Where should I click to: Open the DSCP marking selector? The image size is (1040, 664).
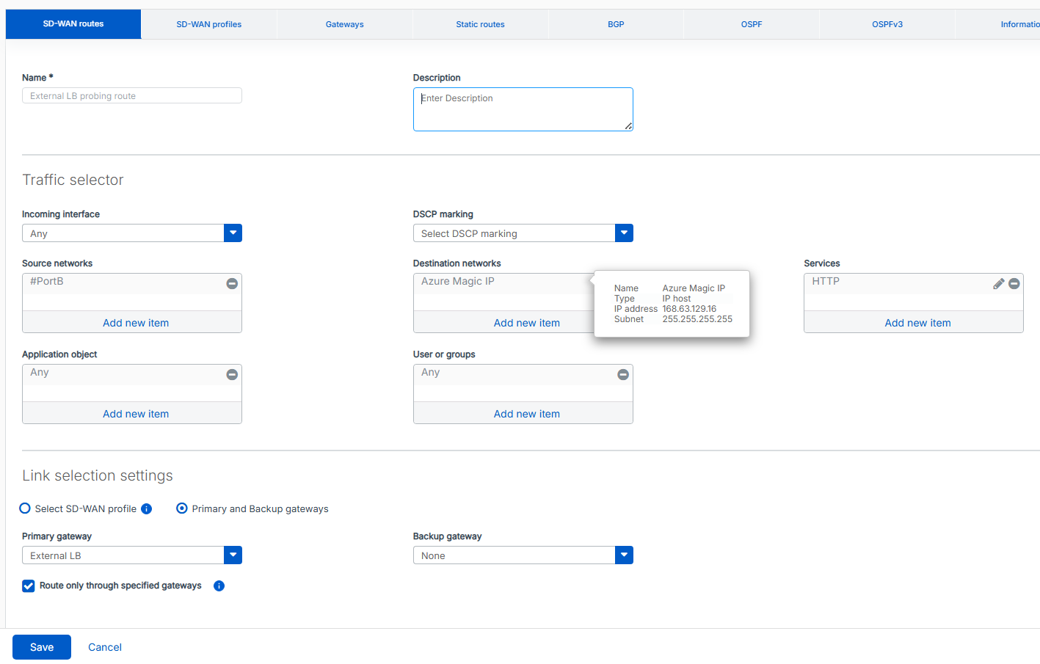[x=623, y=233]
